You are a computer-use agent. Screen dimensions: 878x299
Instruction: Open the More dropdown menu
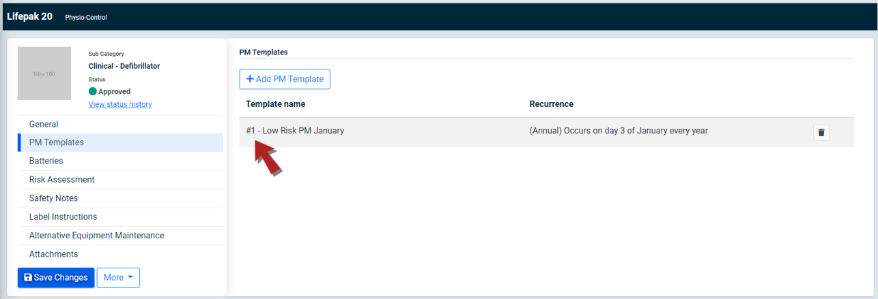pos(118,277)
